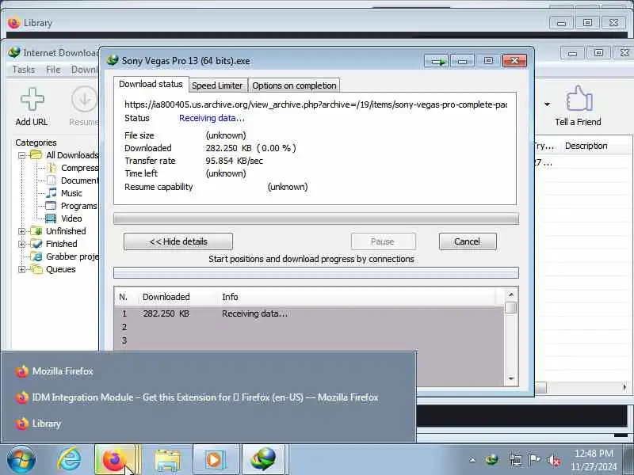Select the Video category
Viewport: 634px width, 475px height.
coord(64,218)
